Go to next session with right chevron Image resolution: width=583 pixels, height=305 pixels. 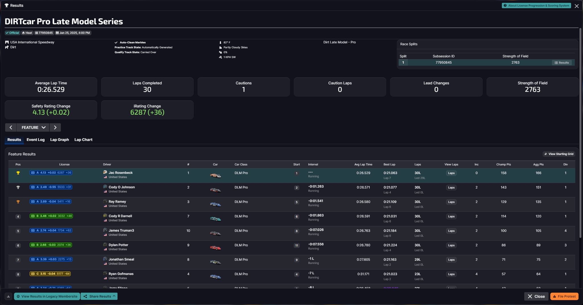[55, 127]
